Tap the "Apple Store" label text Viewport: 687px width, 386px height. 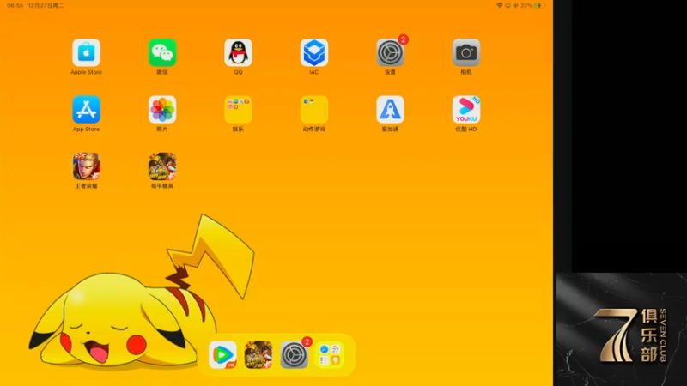(87, 72)
